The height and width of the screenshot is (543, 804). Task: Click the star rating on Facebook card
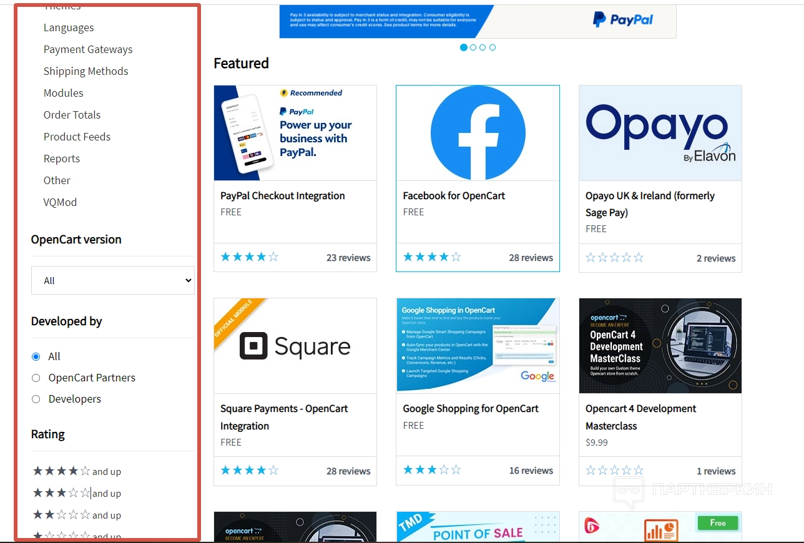[432, 257]
